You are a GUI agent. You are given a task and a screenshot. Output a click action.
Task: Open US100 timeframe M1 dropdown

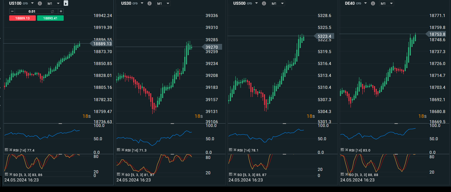click(53, 3)
